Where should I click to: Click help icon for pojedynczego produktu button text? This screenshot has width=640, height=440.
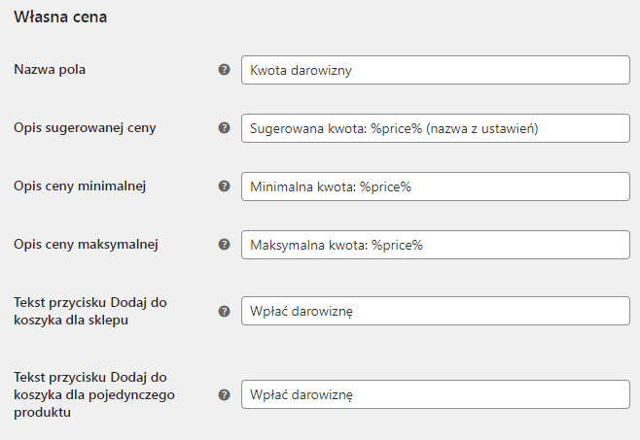[224, 394]
